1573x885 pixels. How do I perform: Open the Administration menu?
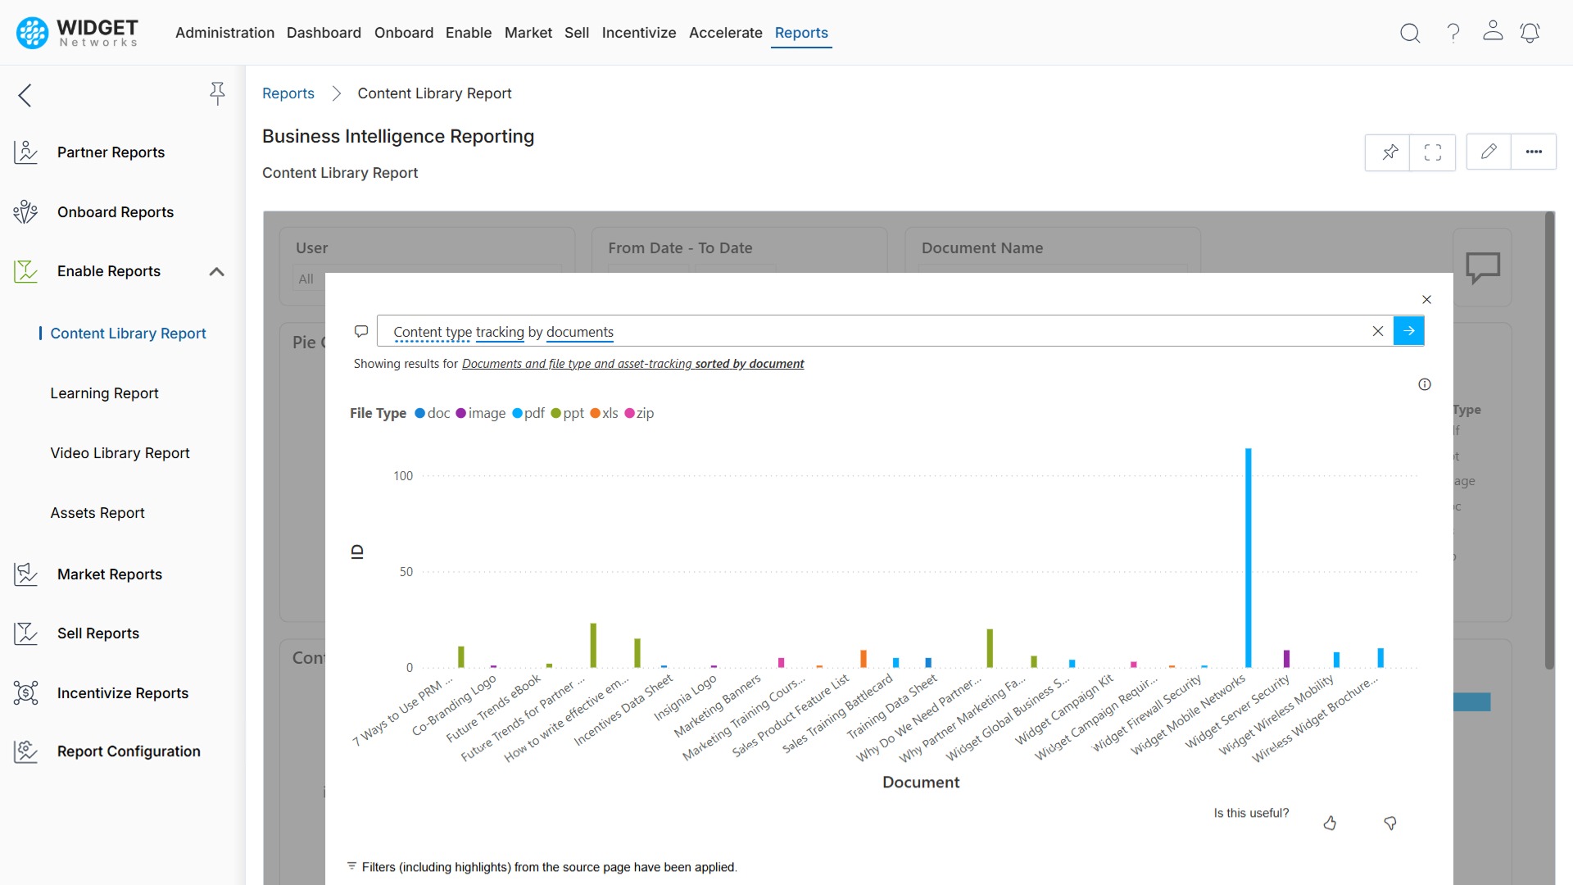point(224,33)
